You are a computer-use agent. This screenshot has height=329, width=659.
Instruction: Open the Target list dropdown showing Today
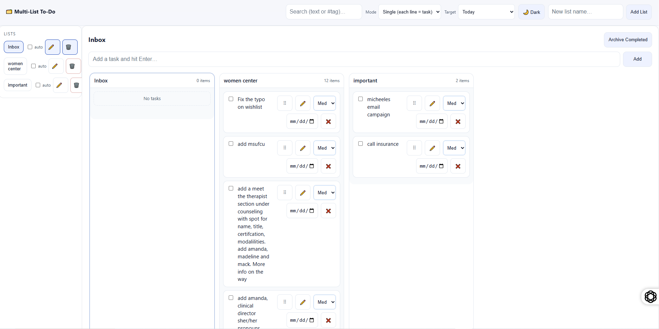486,12
